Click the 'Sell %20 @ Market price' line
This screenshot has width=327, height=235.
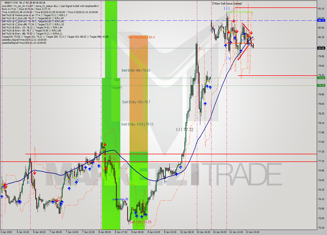click(x=34, y=15)
